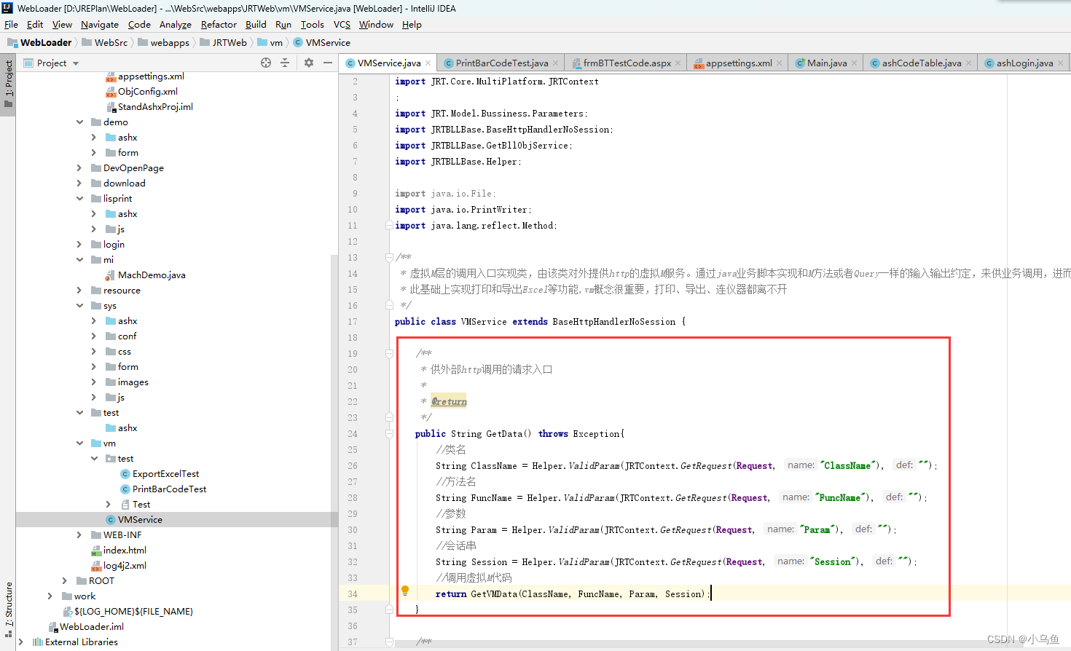
Task: Click line number 17 in the gutter
Action: (x=353, y=322)
